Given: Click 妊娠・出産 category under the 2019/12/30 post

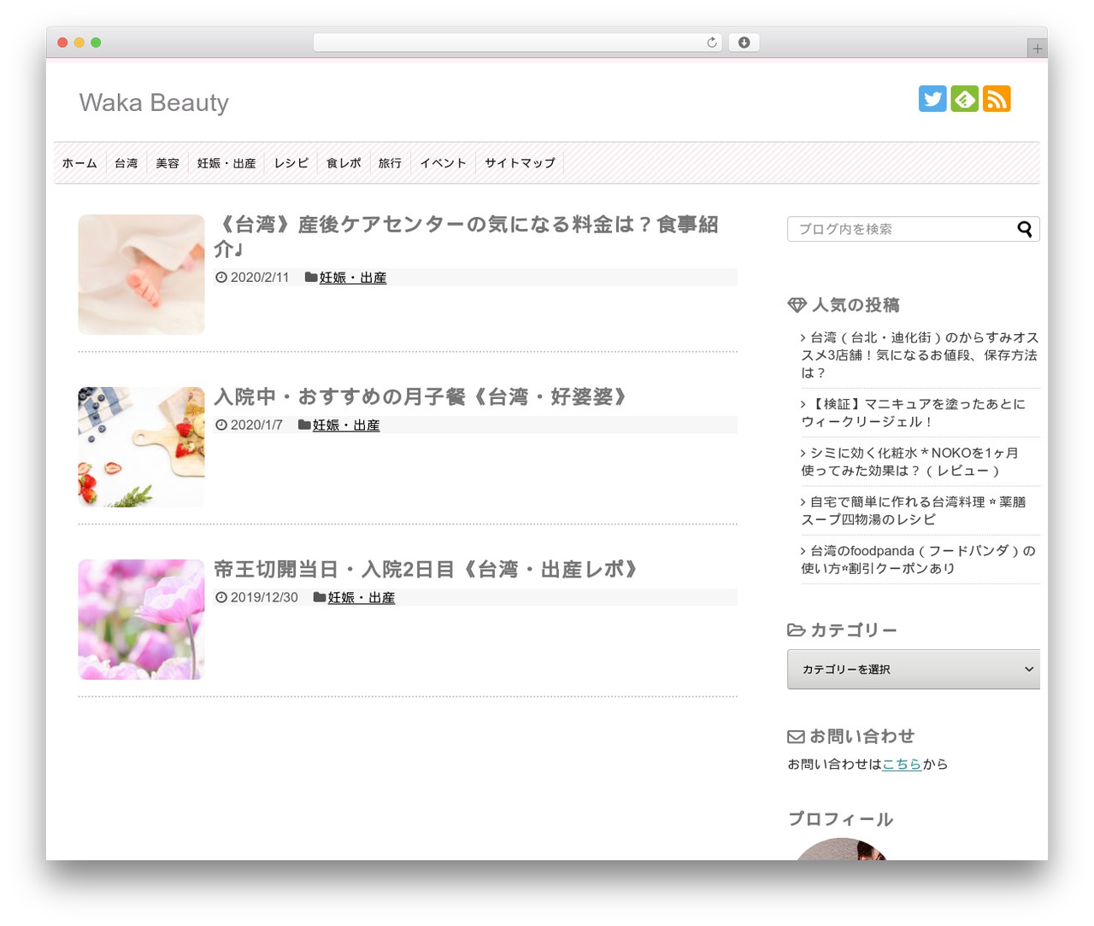Looking at the screenshot, I should pos(362,597).
